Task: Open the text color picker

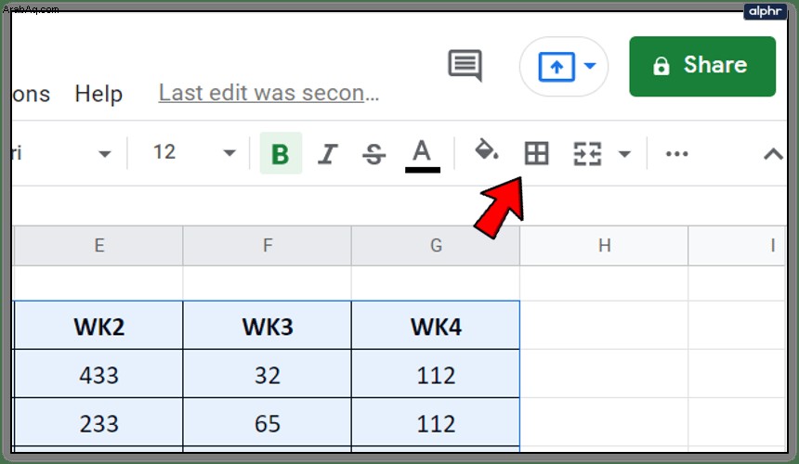Action: coord(423,156)
